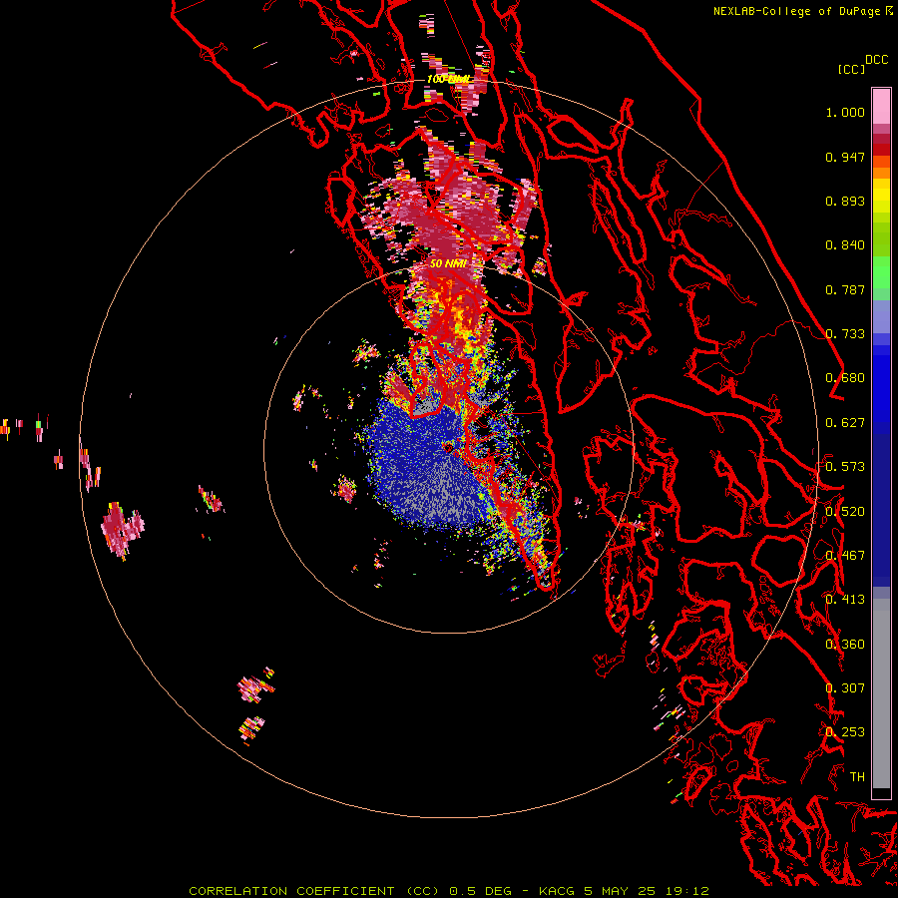Click the KACG station identifier
The width and height of the screenshot is (898, 898).
(x=557, y=891)
